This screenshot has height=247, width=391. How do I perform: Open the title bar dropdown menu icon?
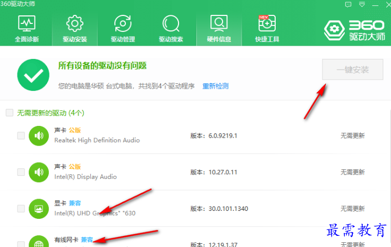[362, 4]
